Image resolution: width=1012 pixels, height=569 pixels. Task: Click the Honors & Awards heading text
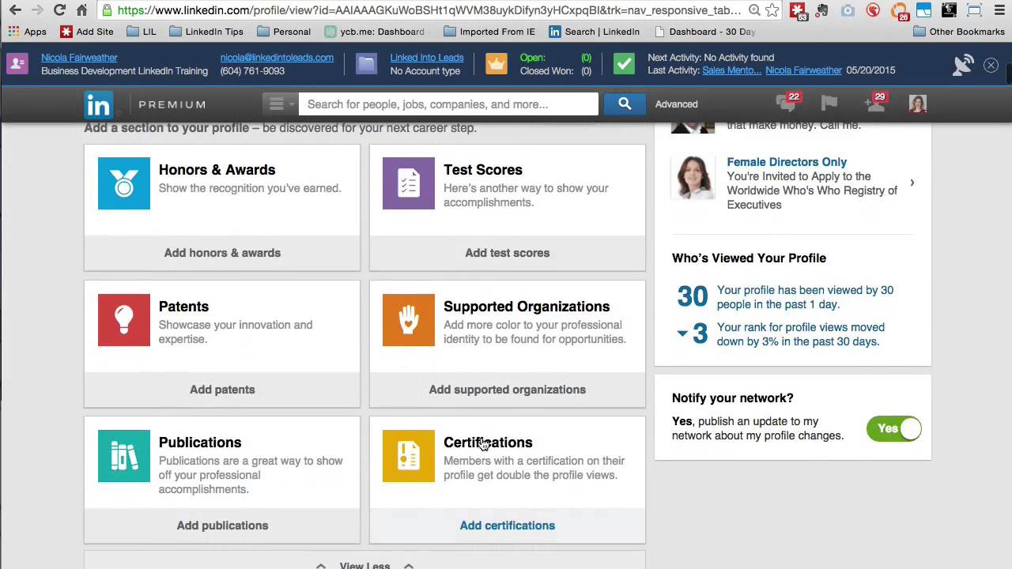pyautogui.click(x=217, y=170)
